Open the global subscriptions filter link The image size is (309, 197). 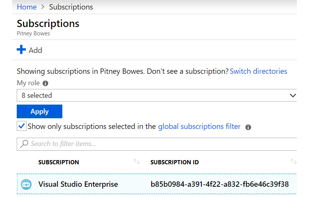pyautogui.click(x=199, y=126)
